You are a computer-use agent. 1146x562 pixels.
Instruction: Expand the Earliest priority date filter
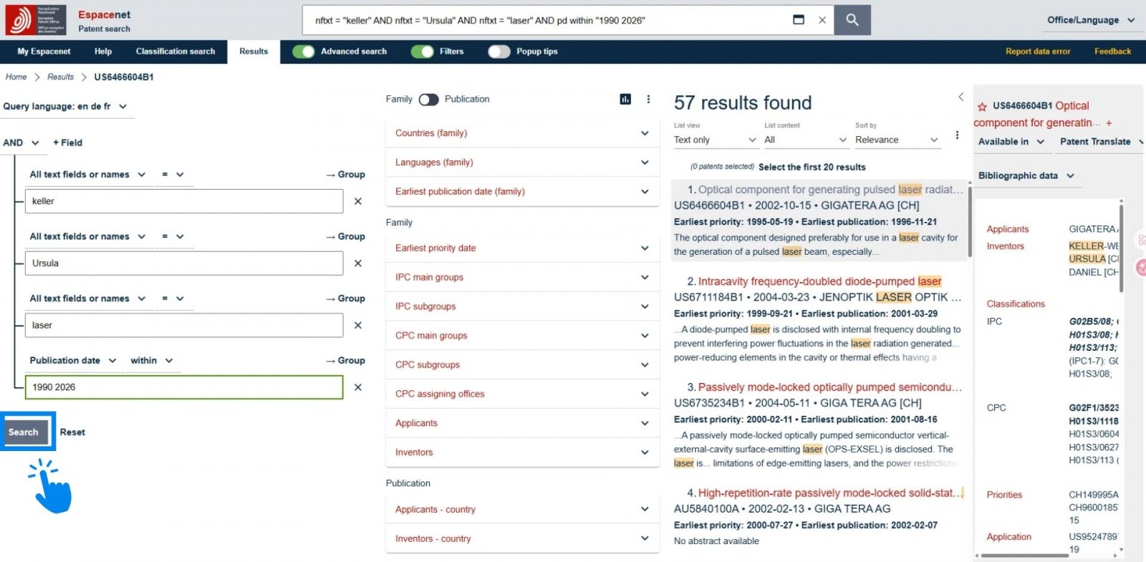[522, 248]
